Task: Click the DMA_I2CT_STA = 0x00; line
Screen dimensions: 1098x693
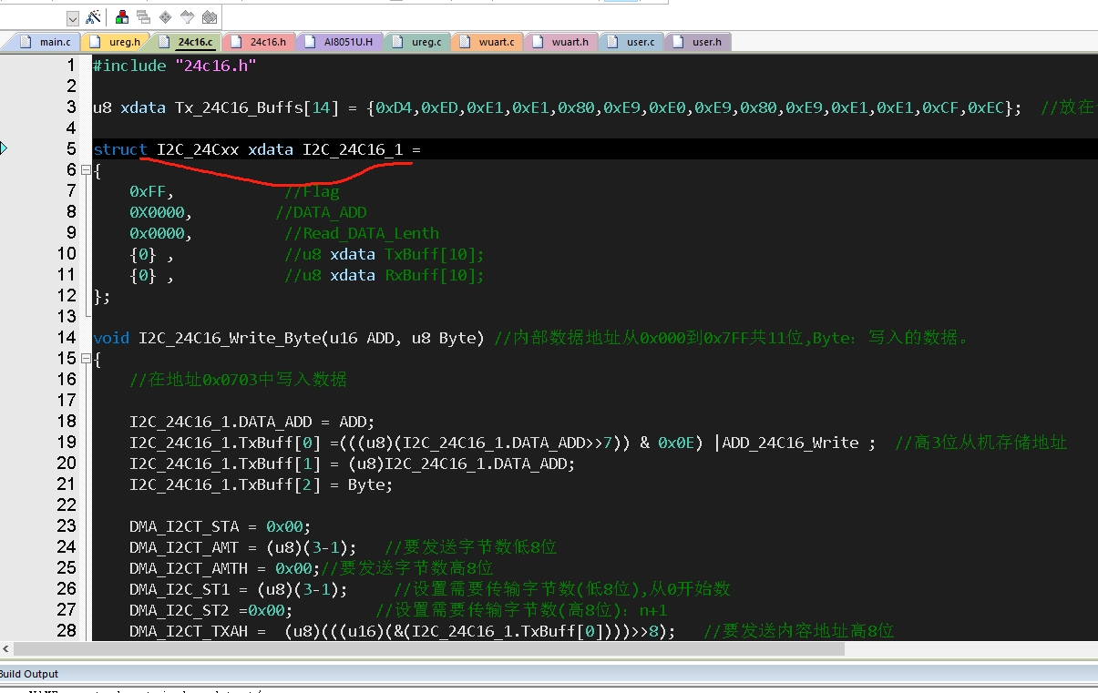Action: 221,526
